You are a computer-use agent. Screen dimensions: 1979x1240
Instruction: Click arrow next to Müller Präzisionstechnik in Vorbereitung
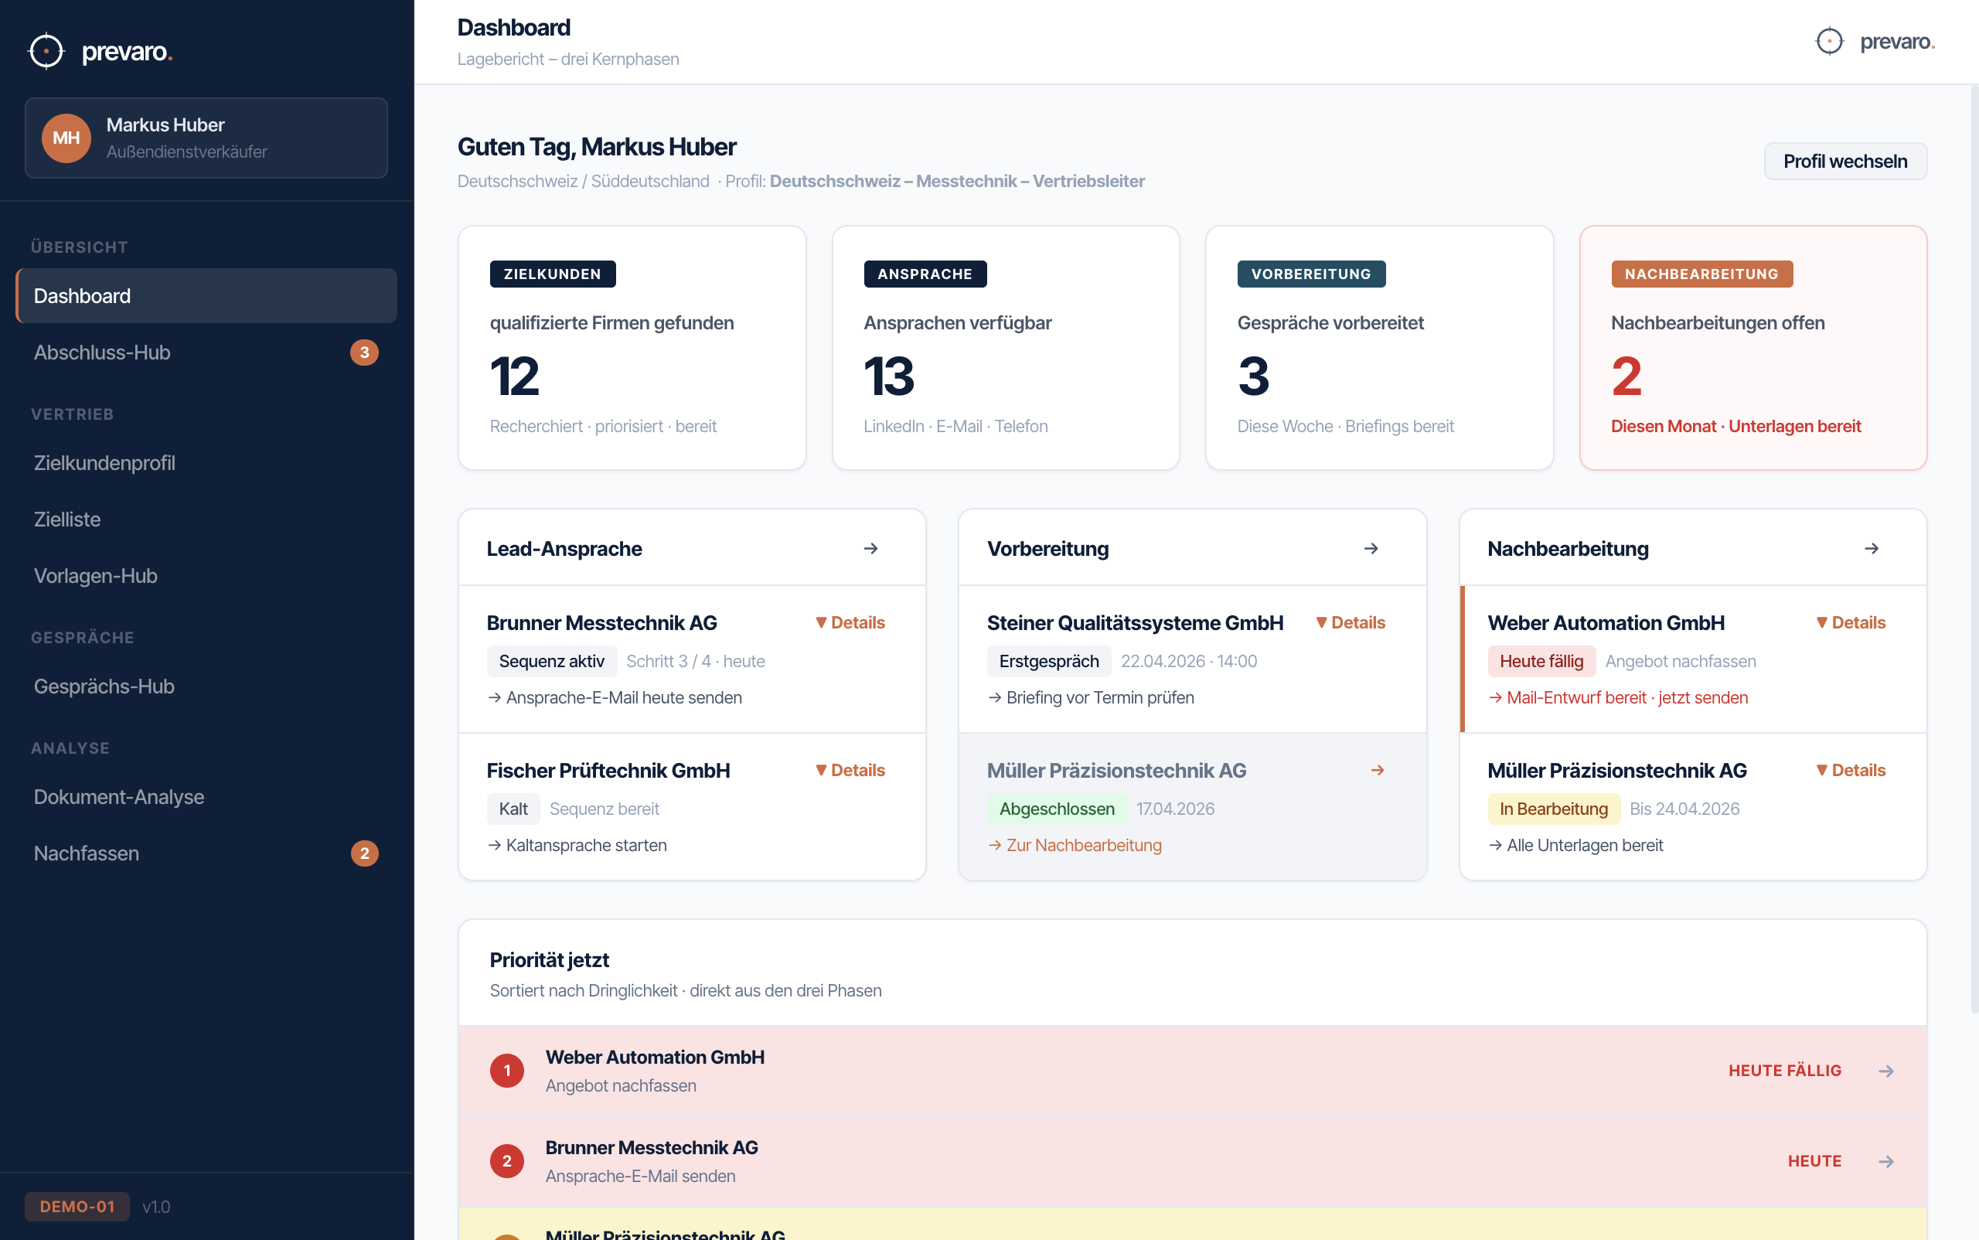(x=1377, y=770)
